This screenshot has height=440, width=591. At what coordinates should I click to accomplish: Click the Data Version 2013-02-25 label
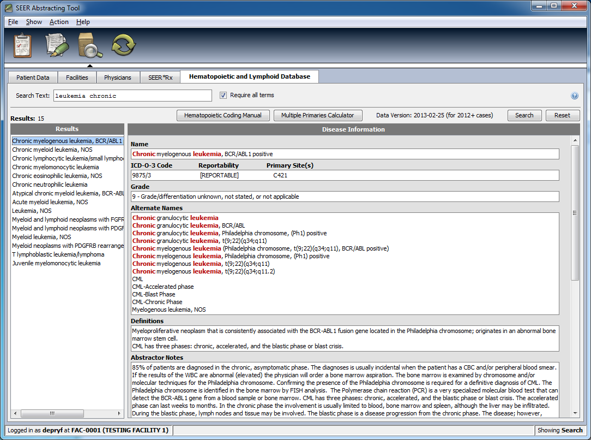pyautogui.click(x=434, y=116)
